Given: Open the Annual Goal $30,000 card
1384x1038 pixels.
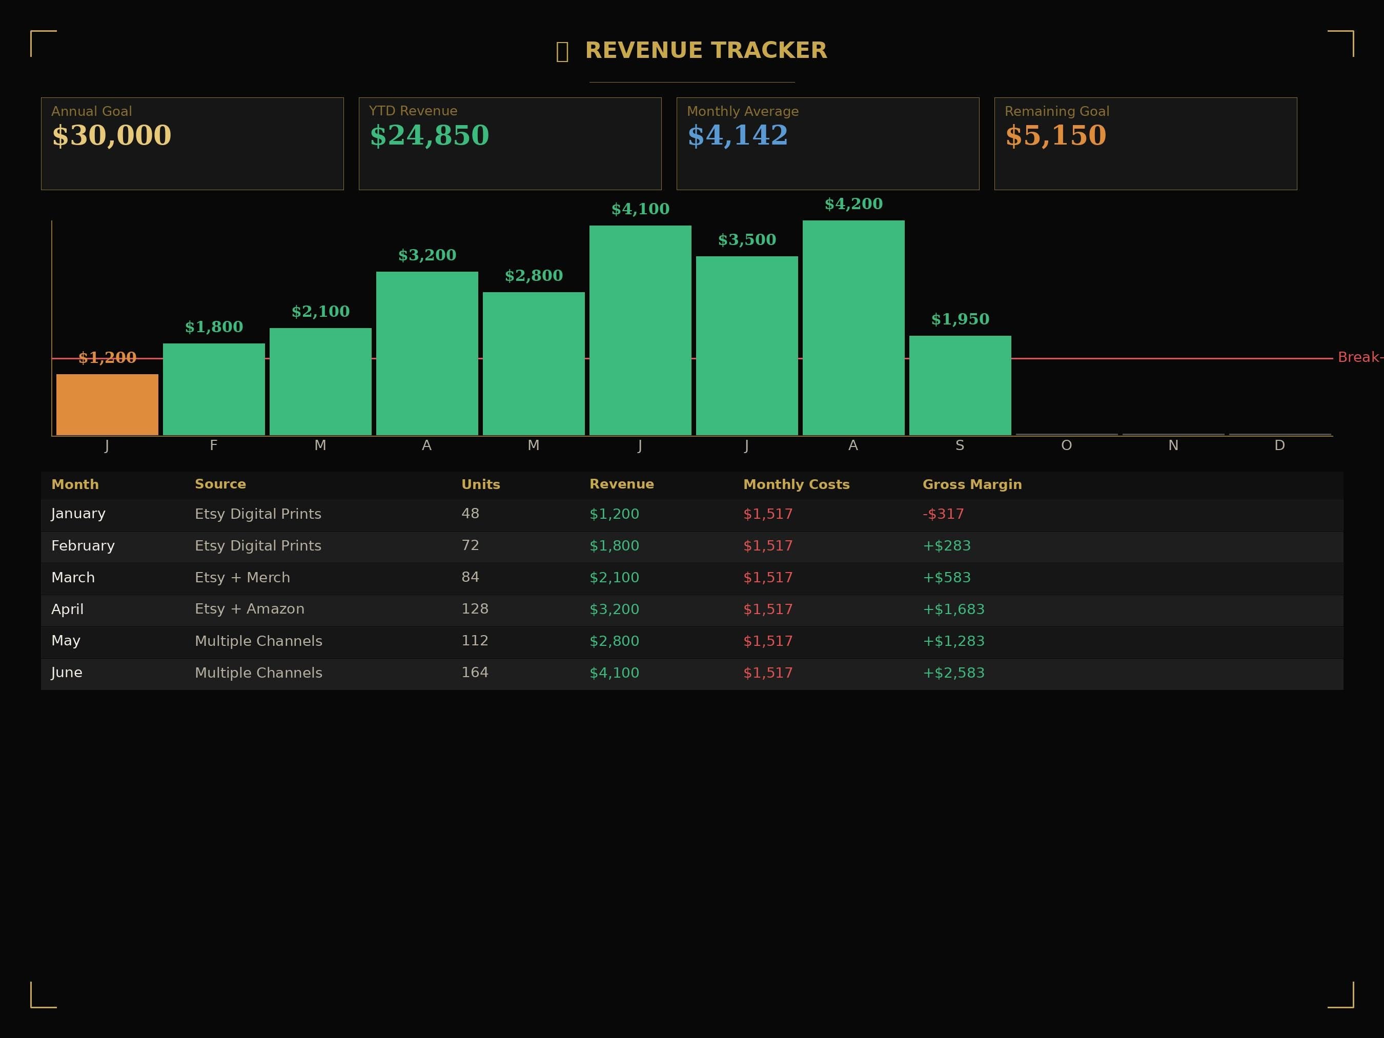Looking at the screenshot, I should 192,144.
